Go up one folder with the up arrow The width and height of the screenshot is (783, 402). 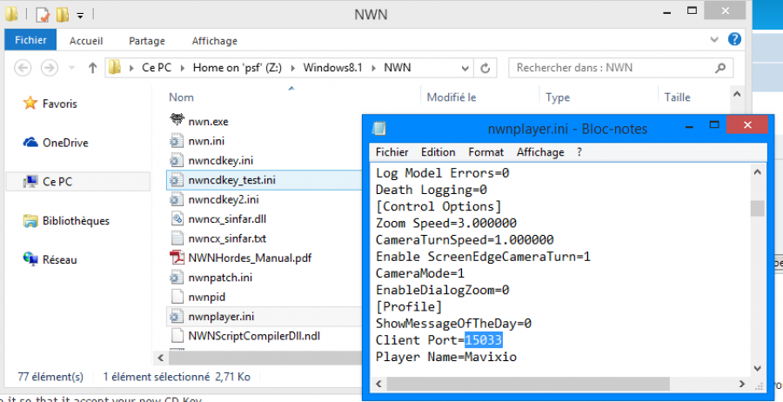pyautogui.click(x=92, y=68)
